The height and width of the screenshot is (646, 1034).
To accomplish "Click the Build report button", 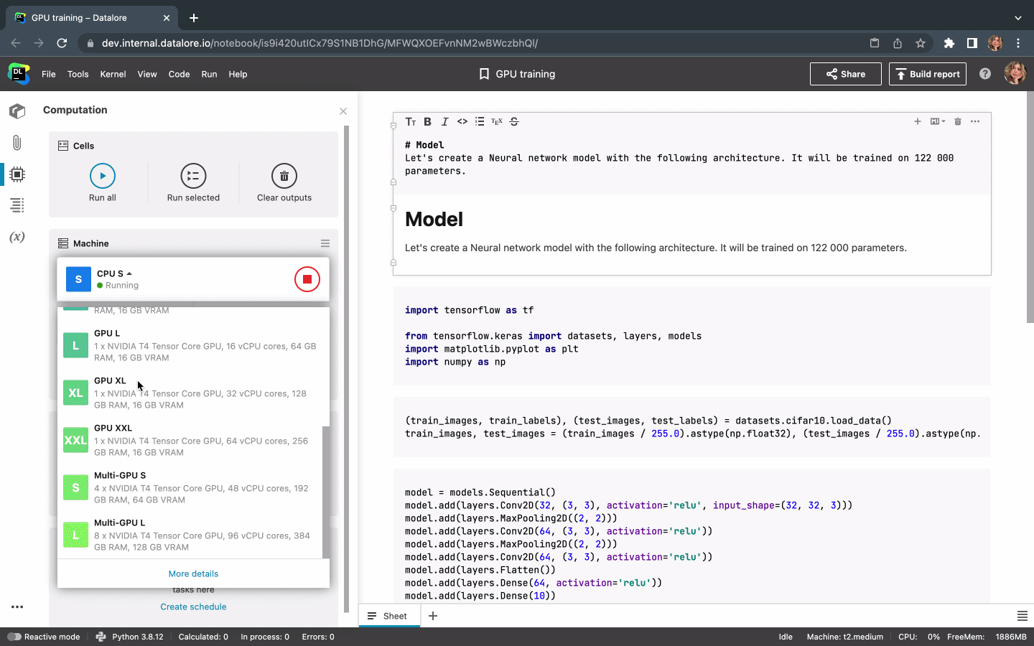I will tap(927, 74).
